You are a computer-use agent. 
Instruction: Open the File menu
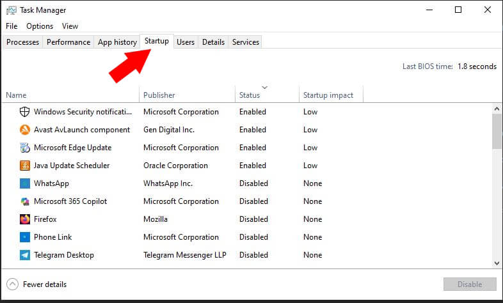[x=12, y=26]
